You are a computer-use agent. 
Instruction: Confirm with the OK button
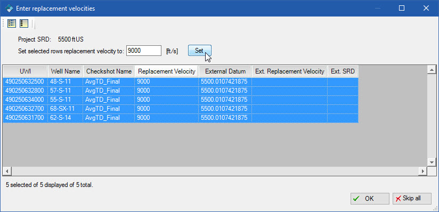coord(370,199)
